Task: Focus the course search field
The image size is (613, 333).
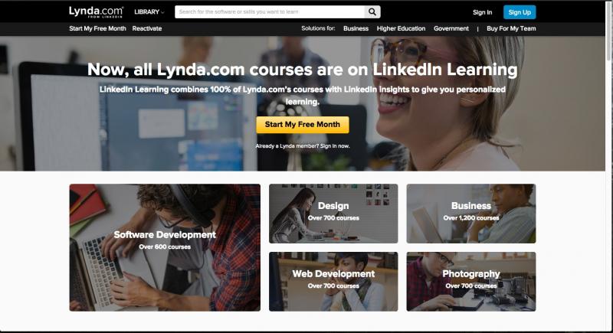Action: click(270, 12)
